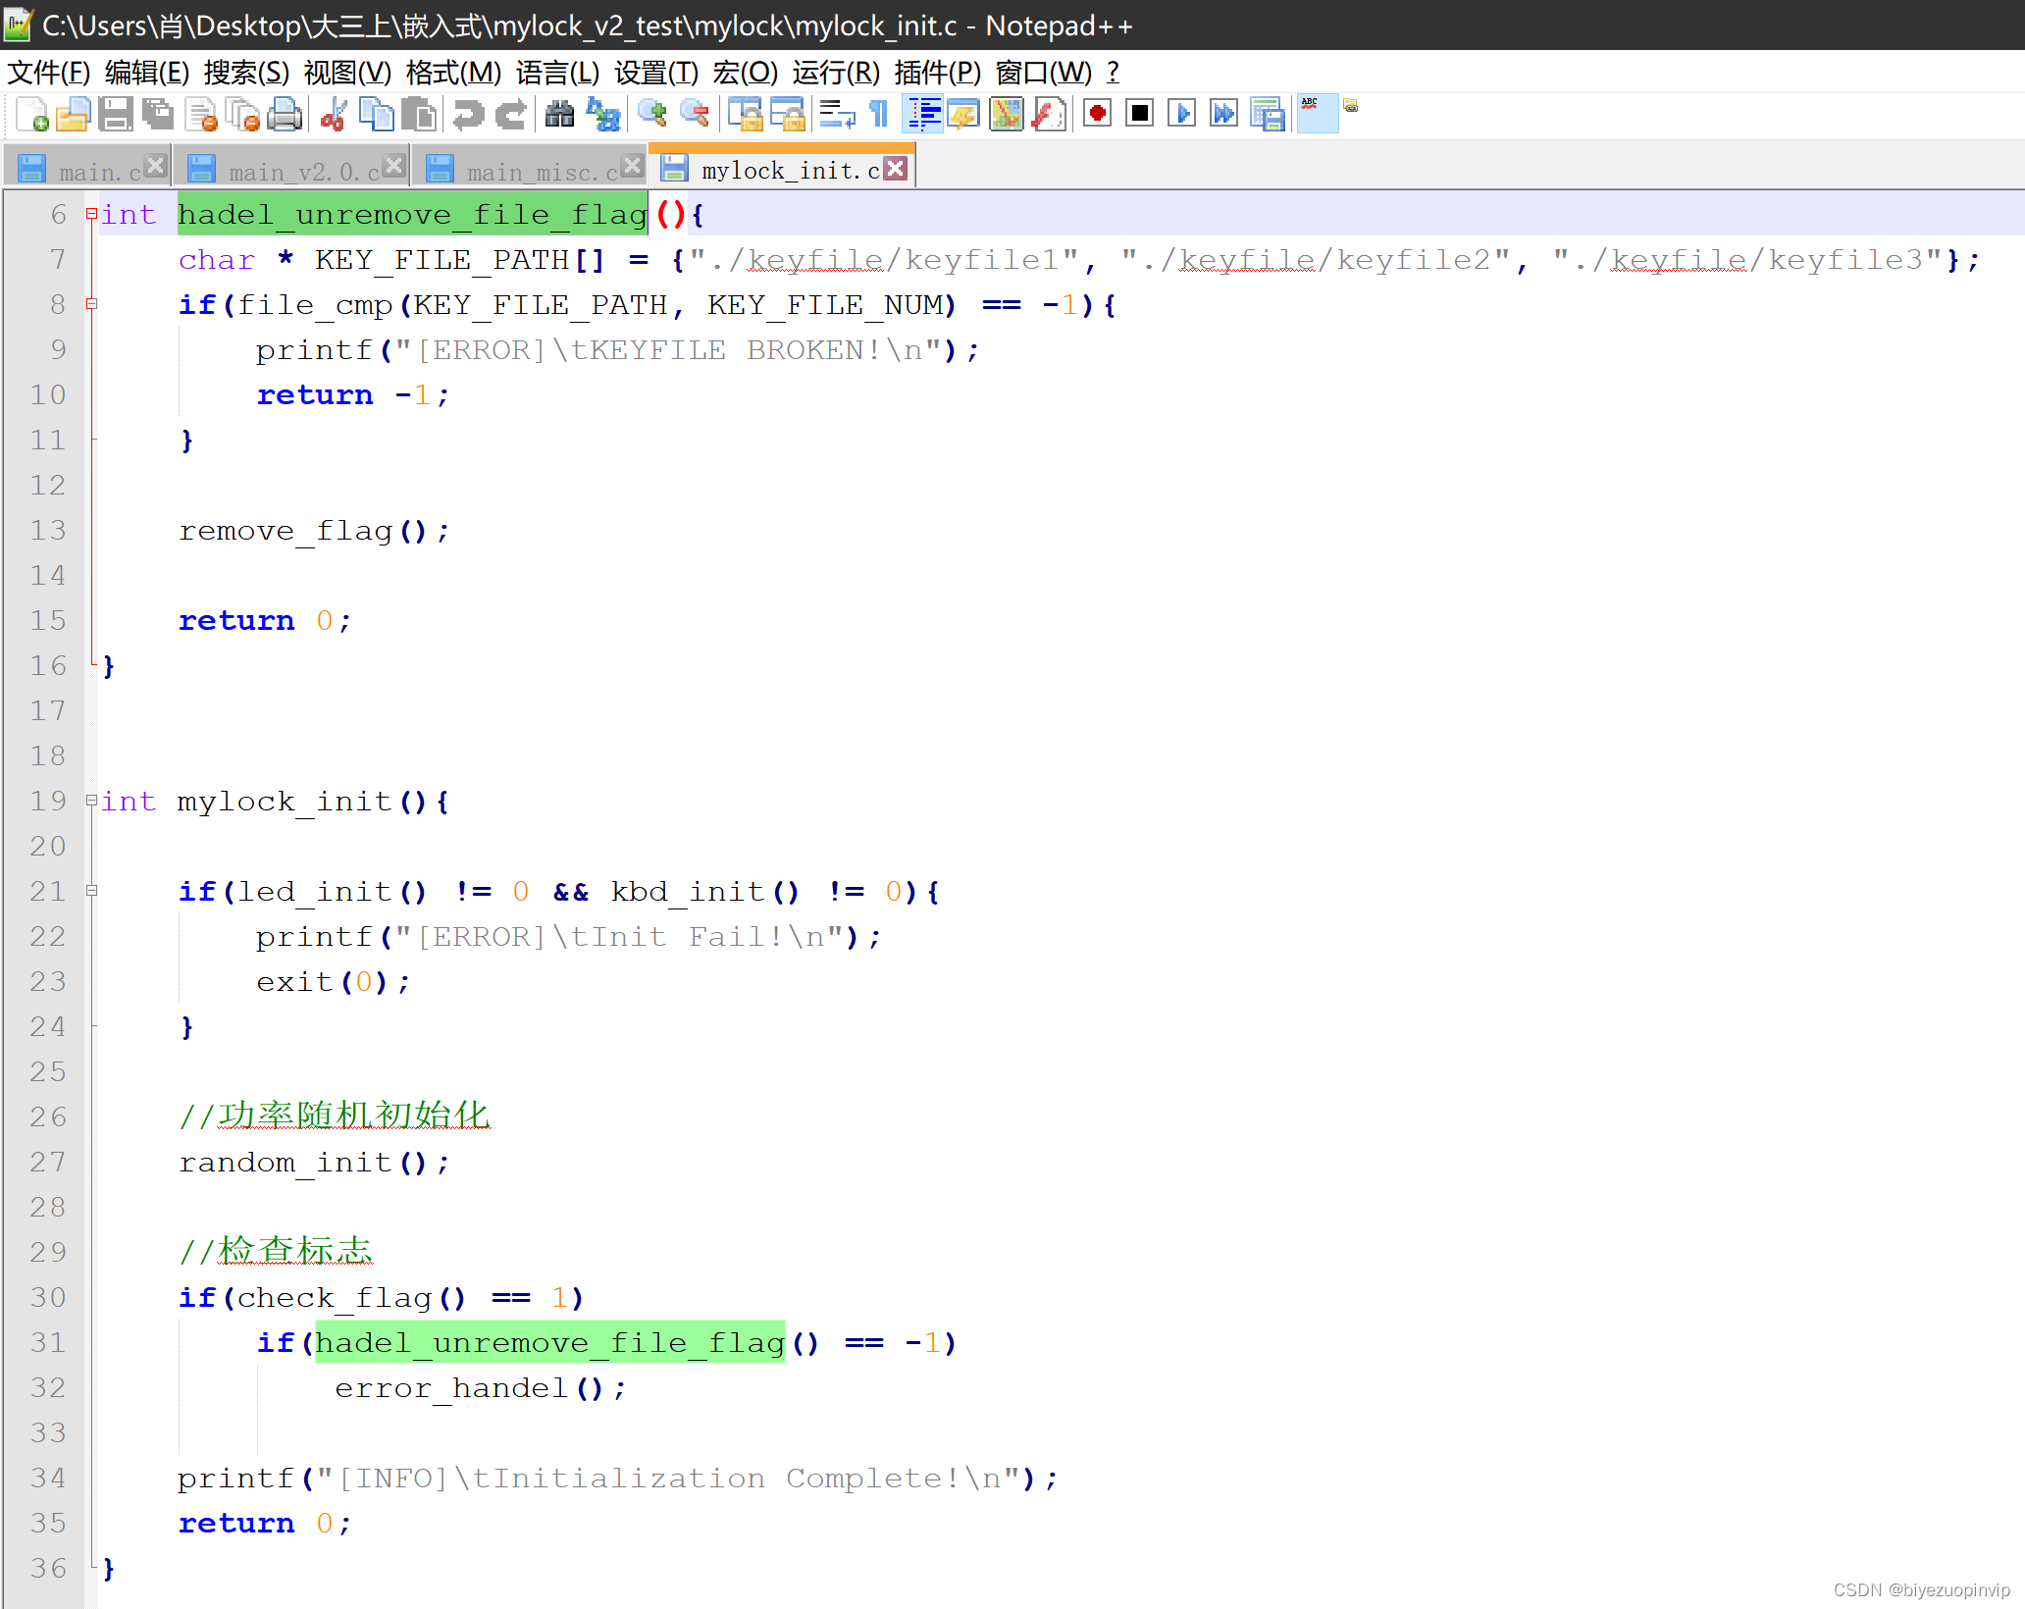
Task: Collapse the mylock_init function fold marker
Action: point(91,801)
